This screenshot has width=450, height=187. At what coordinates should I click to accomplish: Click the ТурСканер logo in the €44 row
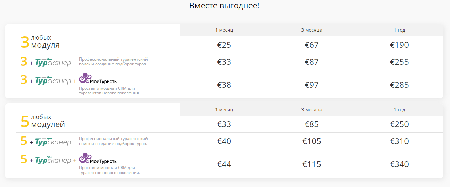53,161
